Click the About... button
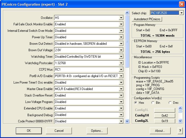This screenshot has height=138, width=186. coord(160,131)
